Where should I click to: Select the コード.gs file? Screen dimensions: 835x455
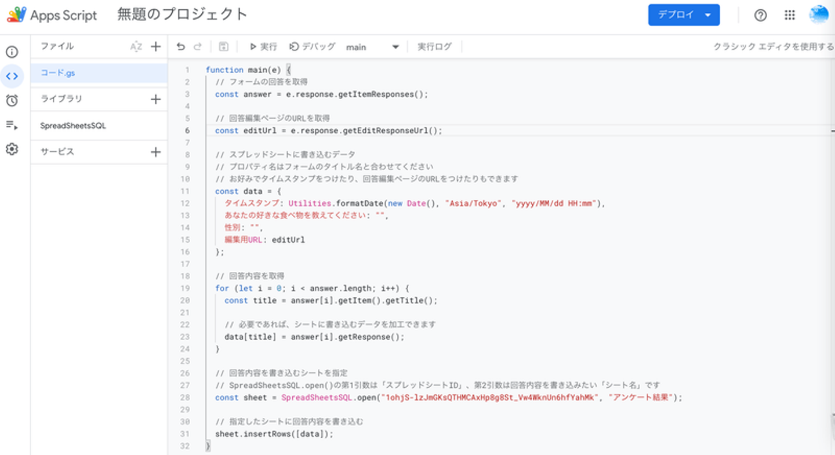click(58, 73)
